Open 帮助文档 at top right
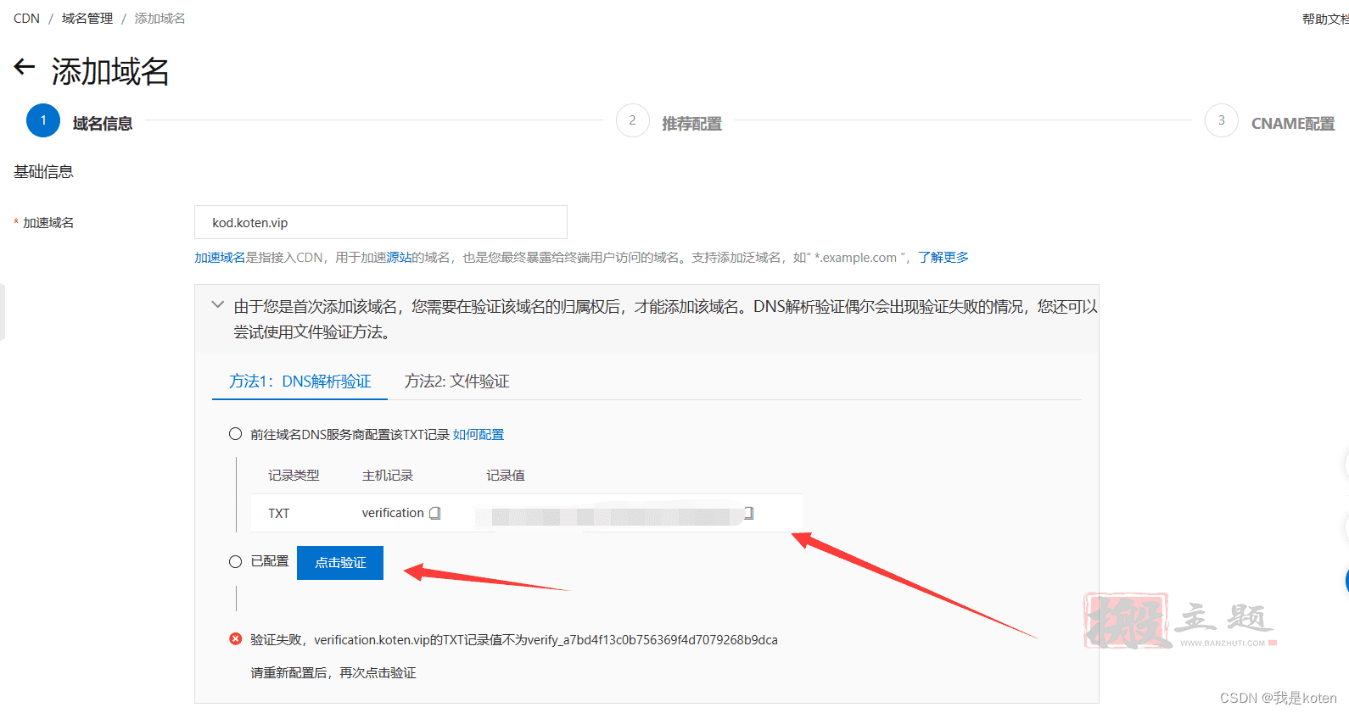This screenshot has height=713, width=1349. tap(1325, 19)
